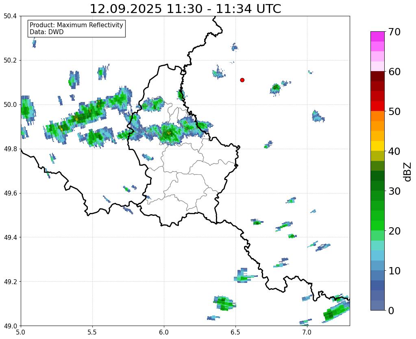Click the 'Data: DWD' label
The width and height of the screenshot is (416, 339).
pyautogui.click(x=47, y=32)
